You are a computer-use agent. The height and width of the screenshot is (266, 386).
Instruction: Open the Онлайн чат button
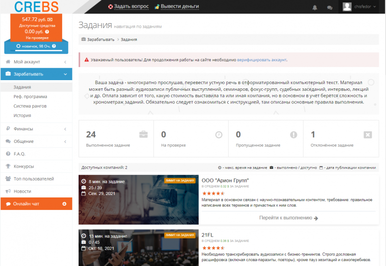pos(37,204)
